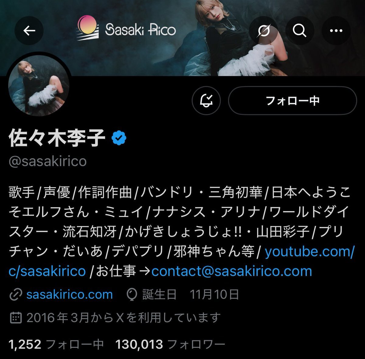The width and height of the screenshot is (365, 359).
Task: Click the blue verified badge
Action: [x=119, y=138]
